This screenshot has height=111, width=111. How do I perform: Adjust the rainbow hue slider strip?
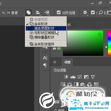point(109,43)
